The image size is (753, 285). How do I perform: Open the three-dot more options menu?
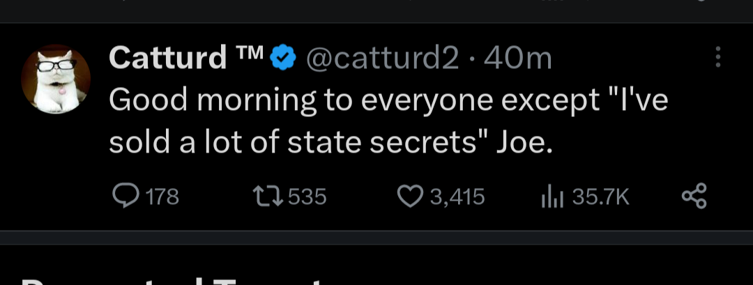click(x=719, y=59)
